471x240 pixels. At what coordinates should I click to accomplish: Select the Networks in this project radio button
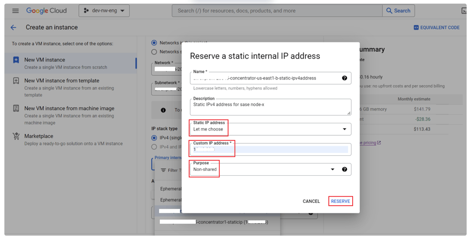point(154,43)
